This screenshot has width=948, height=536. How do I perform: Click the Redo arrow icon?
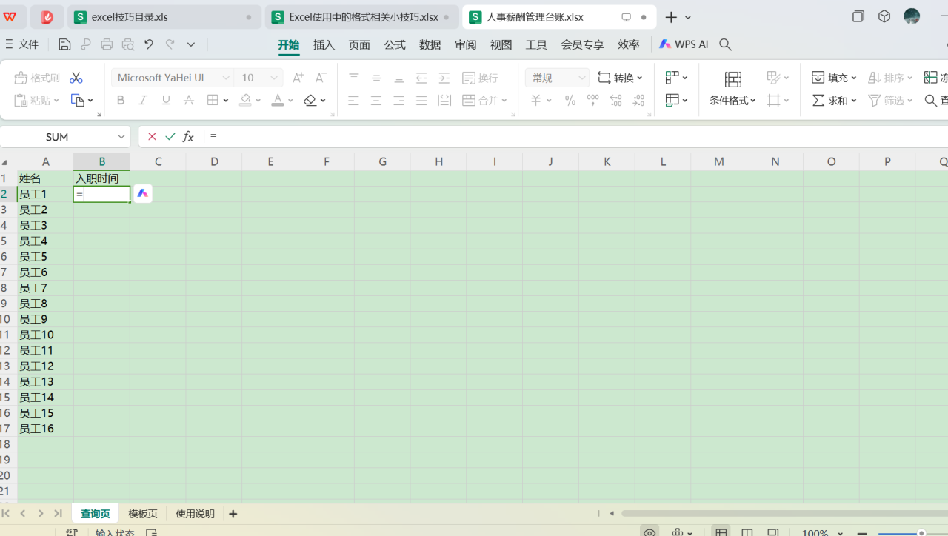(170, 44)
